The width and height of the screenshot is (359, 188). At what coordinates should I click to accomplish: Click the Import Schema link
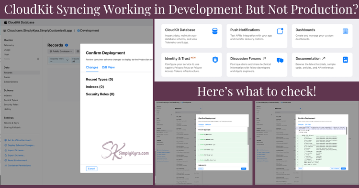click(16, 150)
